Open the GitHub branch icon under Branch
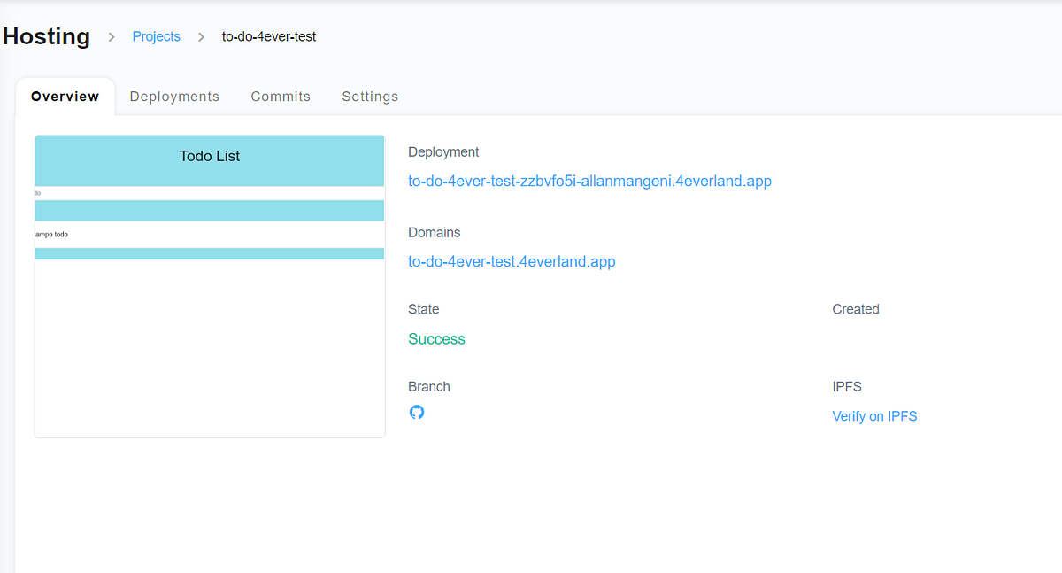This screenshot has height=573, width=1062. (417, 412)
